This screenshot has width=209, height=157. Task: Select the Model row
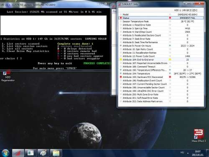(161, 14)
